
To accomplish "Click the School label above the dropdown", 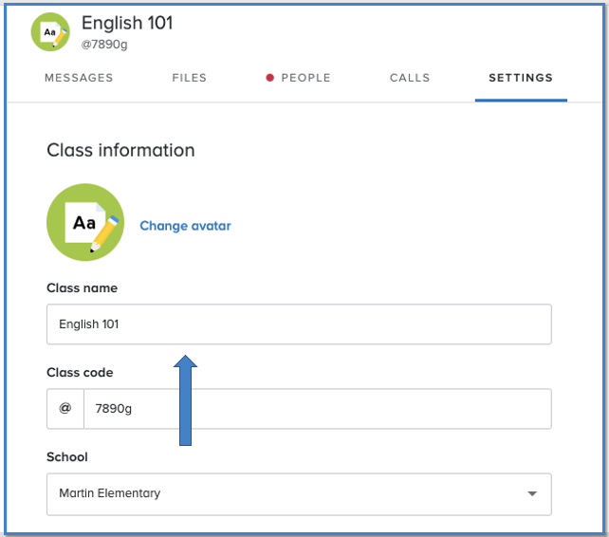I will tap(67, 457).
